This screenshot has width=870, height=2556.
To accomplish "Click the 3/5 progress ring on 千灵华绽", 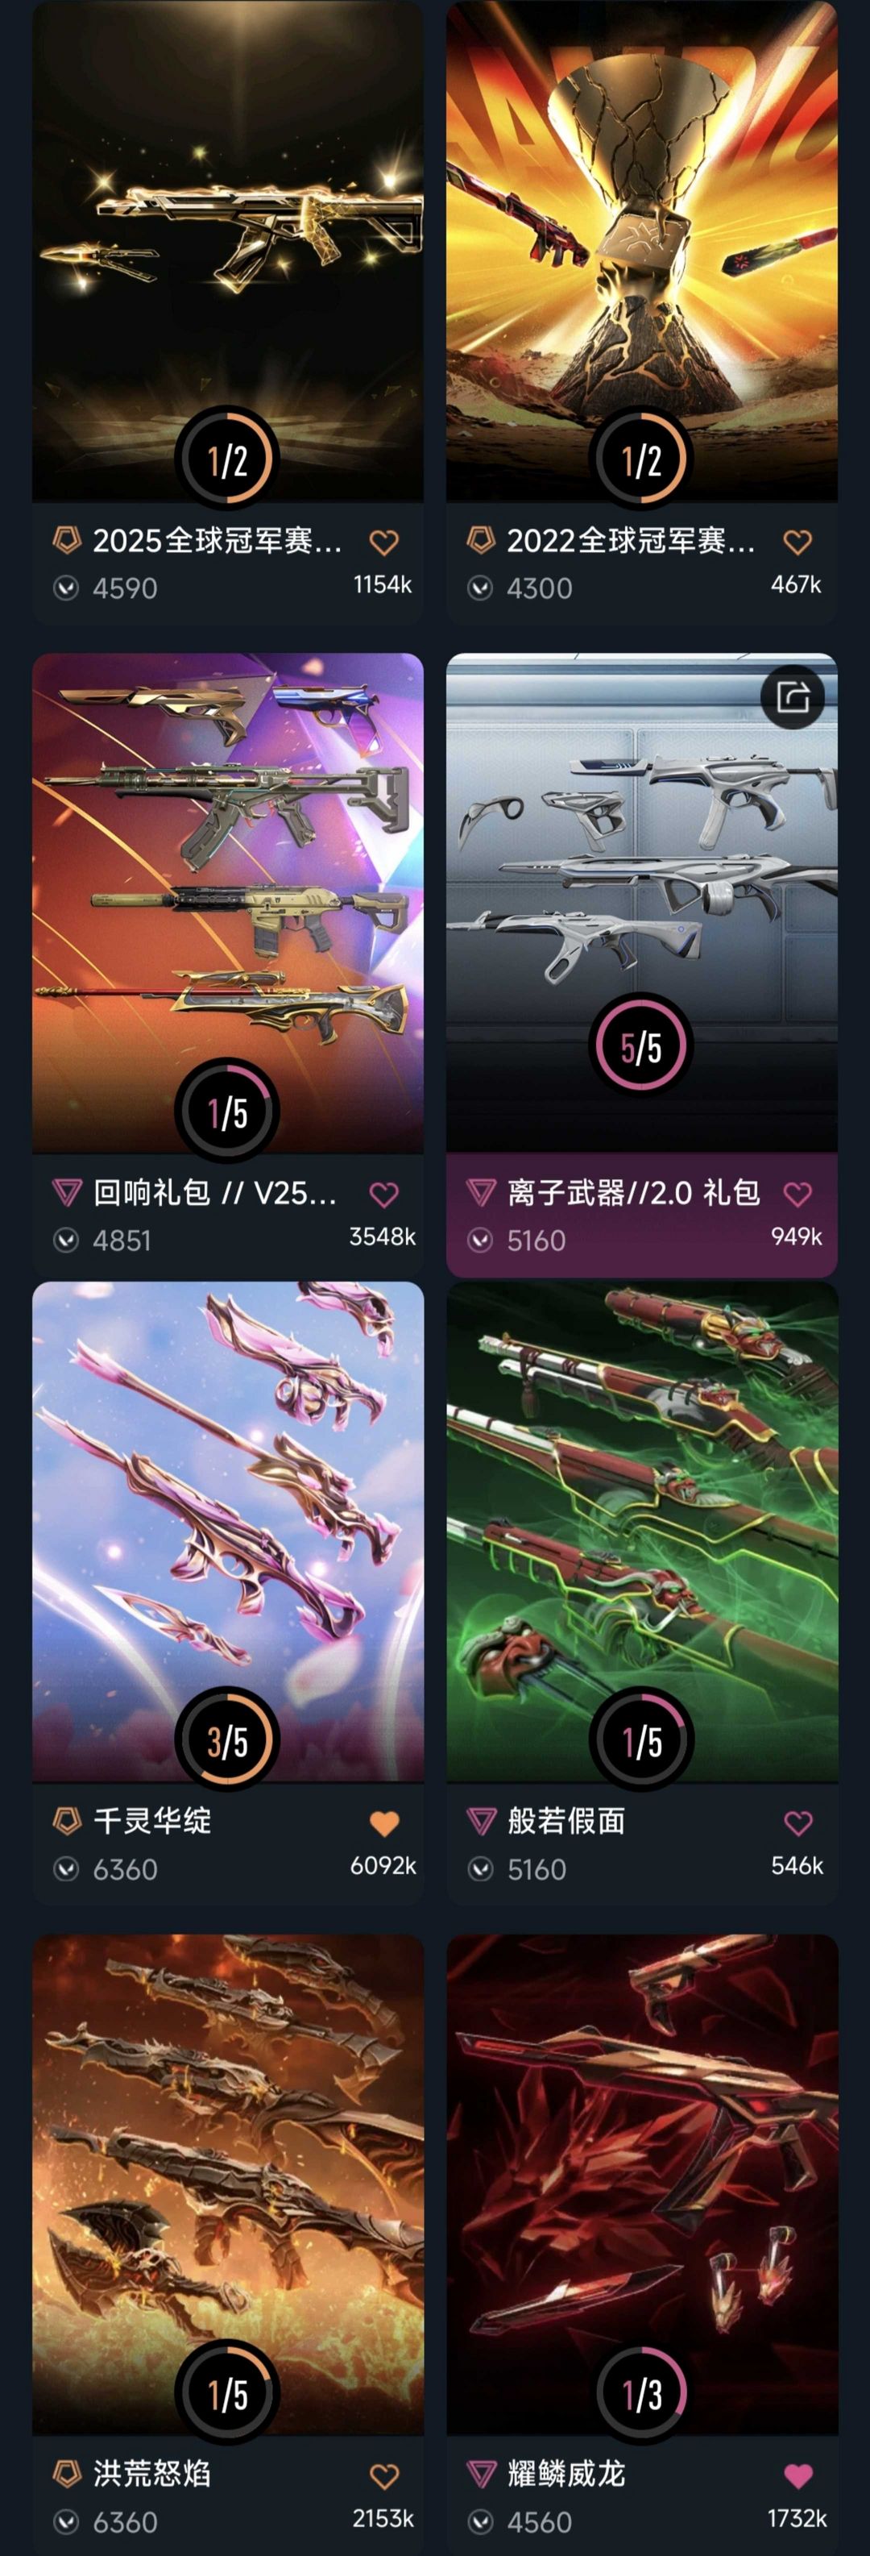I will 227,1739.
